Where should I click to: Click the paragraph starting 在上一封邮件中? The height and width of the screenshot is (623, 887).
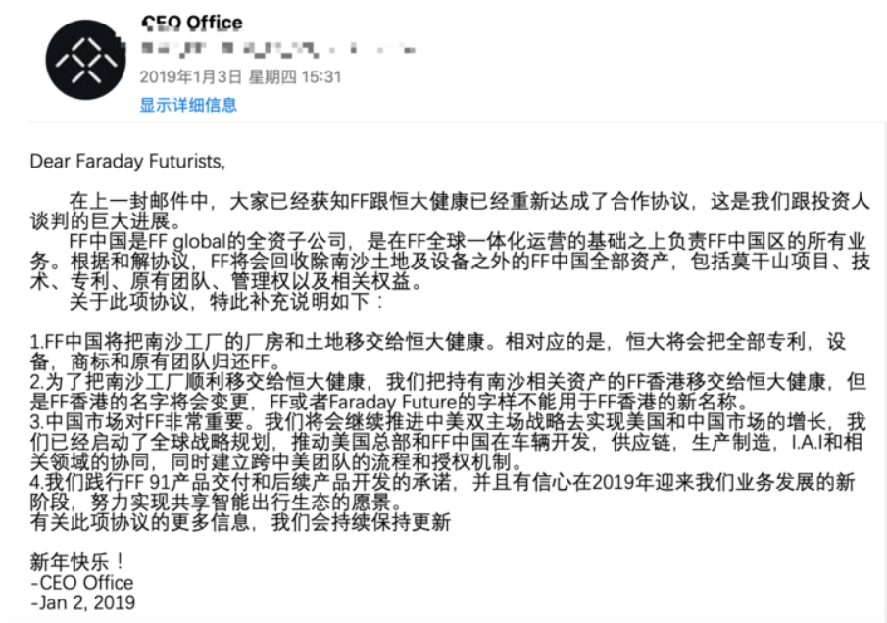[x=450, y=211]
